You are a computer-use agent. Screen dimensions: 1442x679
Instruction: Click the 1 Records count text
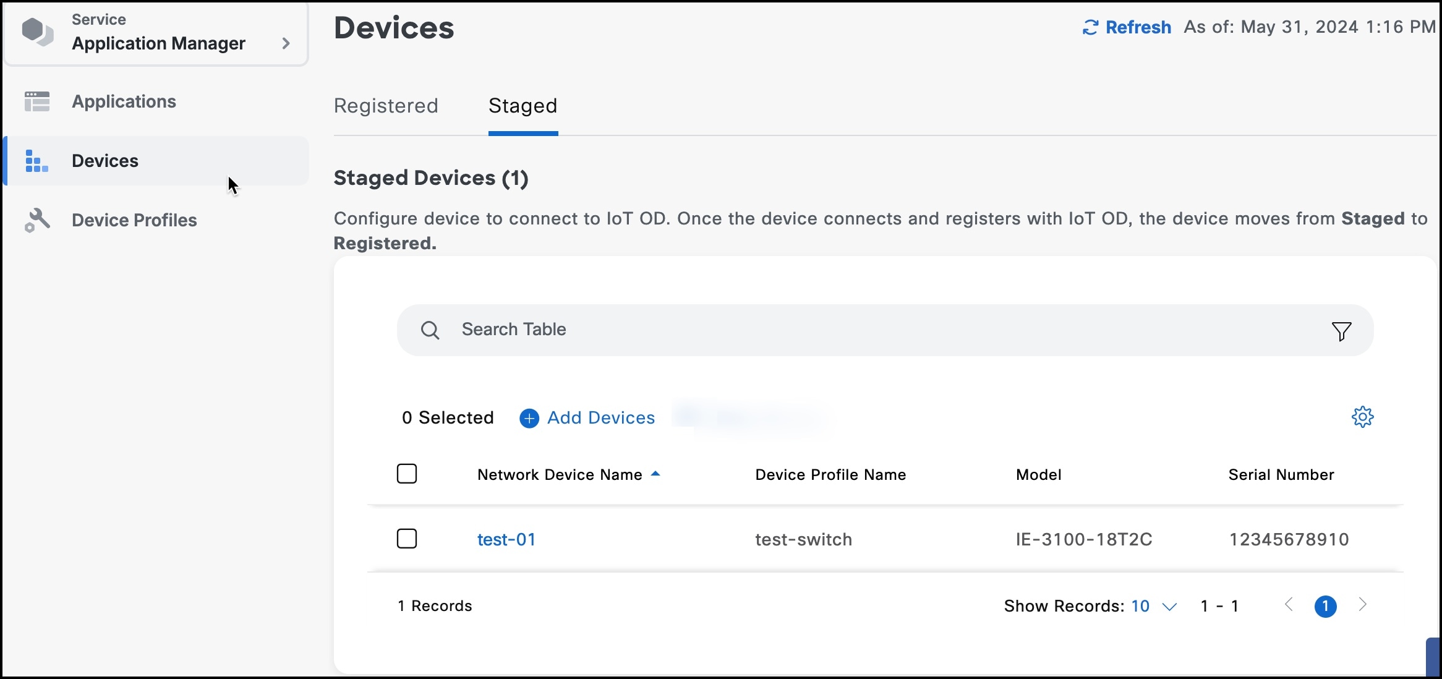[435, 606]
